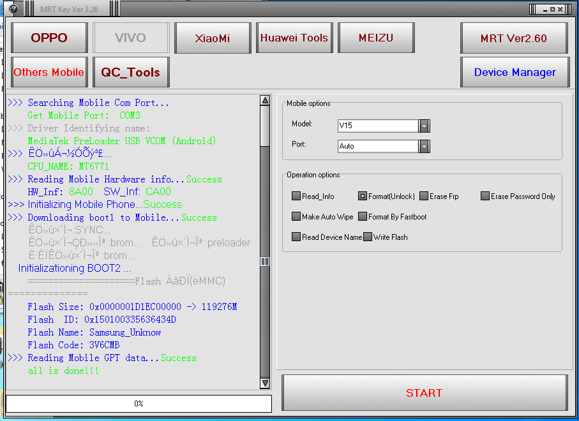Open Others Mobile section
Viewport: 579px width, 421px height.
49,72
